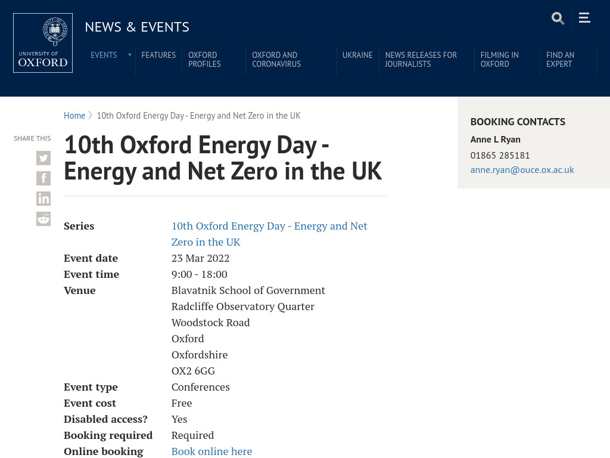
Task: Open Oxford Profiles menu item
Action: [x=205, y=60]
